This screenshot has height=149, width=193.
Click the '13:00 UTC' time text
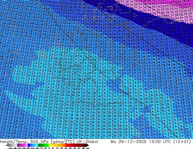(160, 142)
